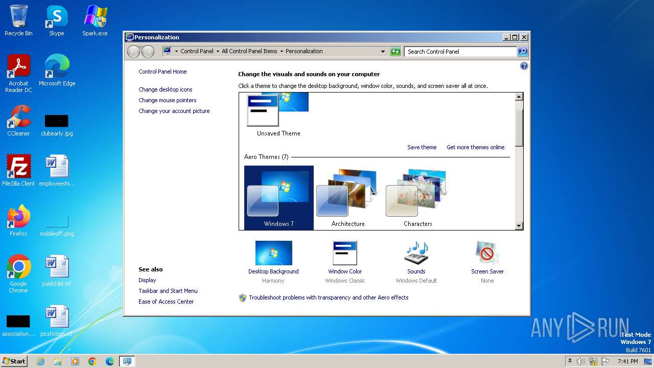
Task: Click the refresh button beside address bar
Action: tap(395, 51)
